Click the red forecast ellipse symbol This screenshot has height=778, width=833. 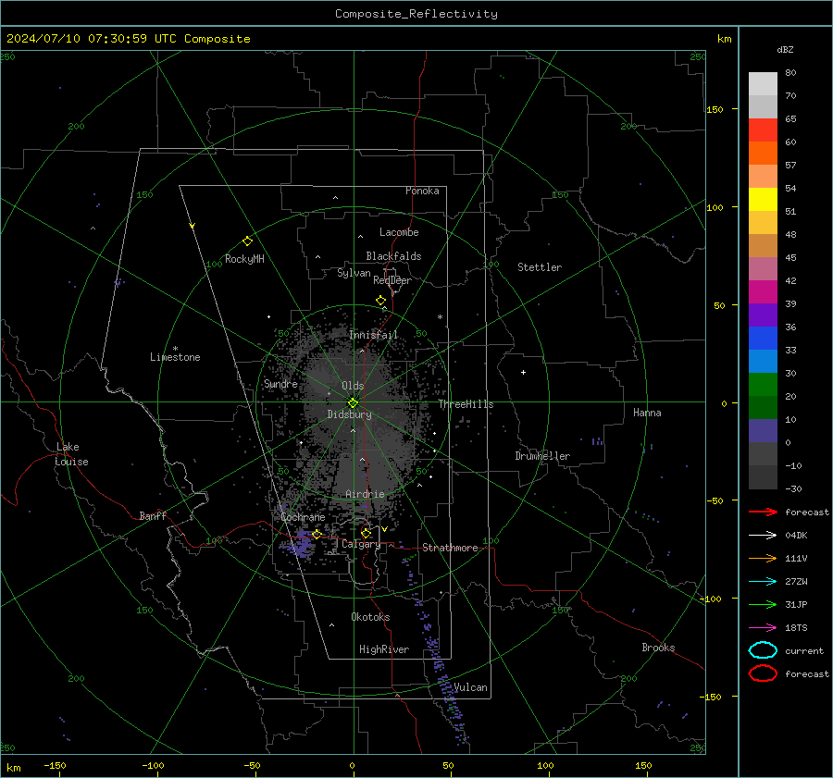click(763, 673)
